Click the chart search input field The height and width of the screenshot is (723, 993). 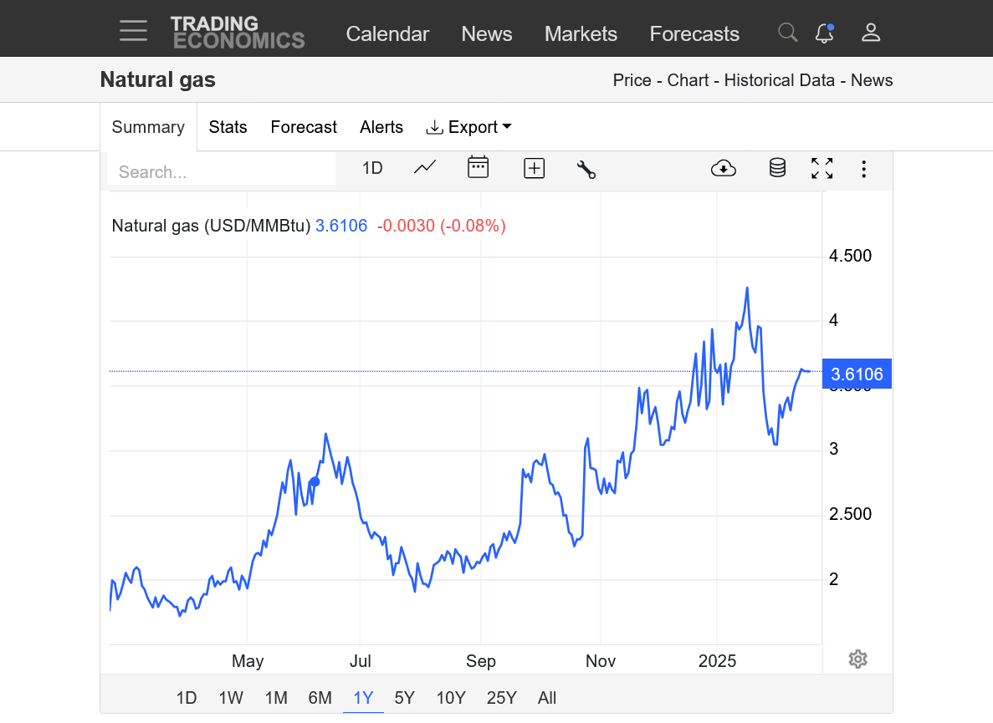click(x=221, y=171)
